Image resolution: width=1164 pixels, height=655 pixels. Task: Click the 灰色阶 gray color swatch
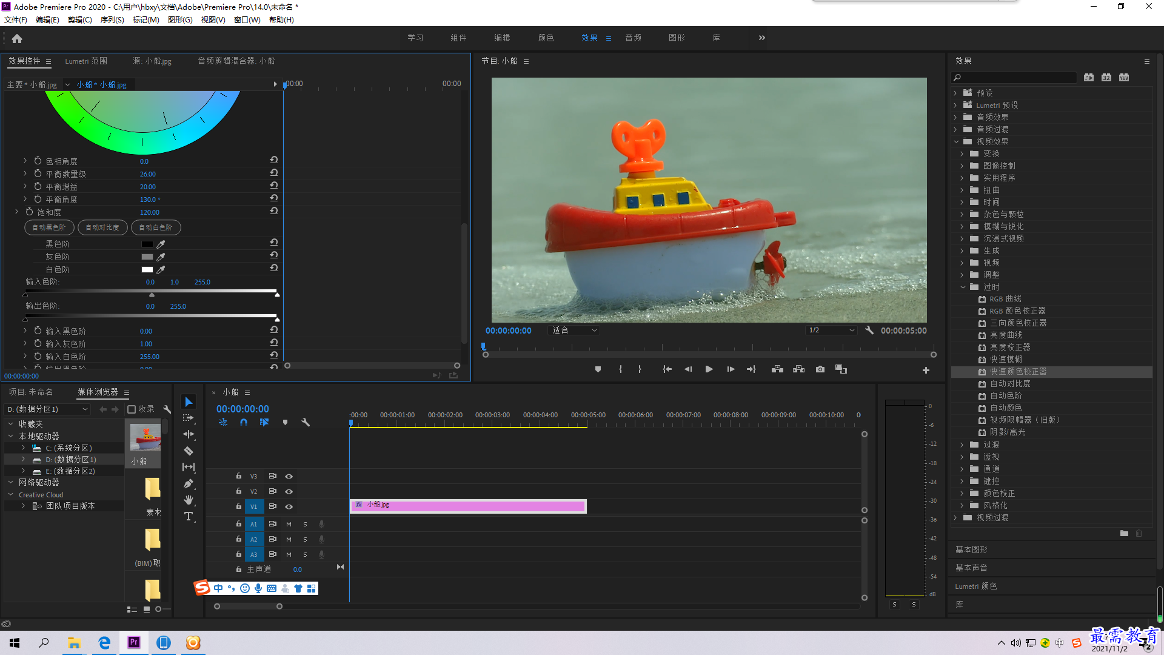pos(147,257)
